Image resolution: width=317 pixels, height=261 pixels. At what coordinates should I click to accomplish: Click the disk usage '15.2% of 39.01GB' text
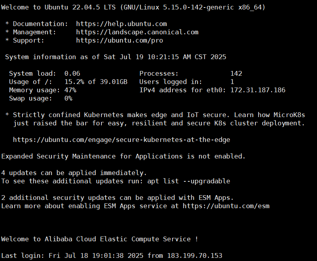pyautogui.click(x=96, y=82)
